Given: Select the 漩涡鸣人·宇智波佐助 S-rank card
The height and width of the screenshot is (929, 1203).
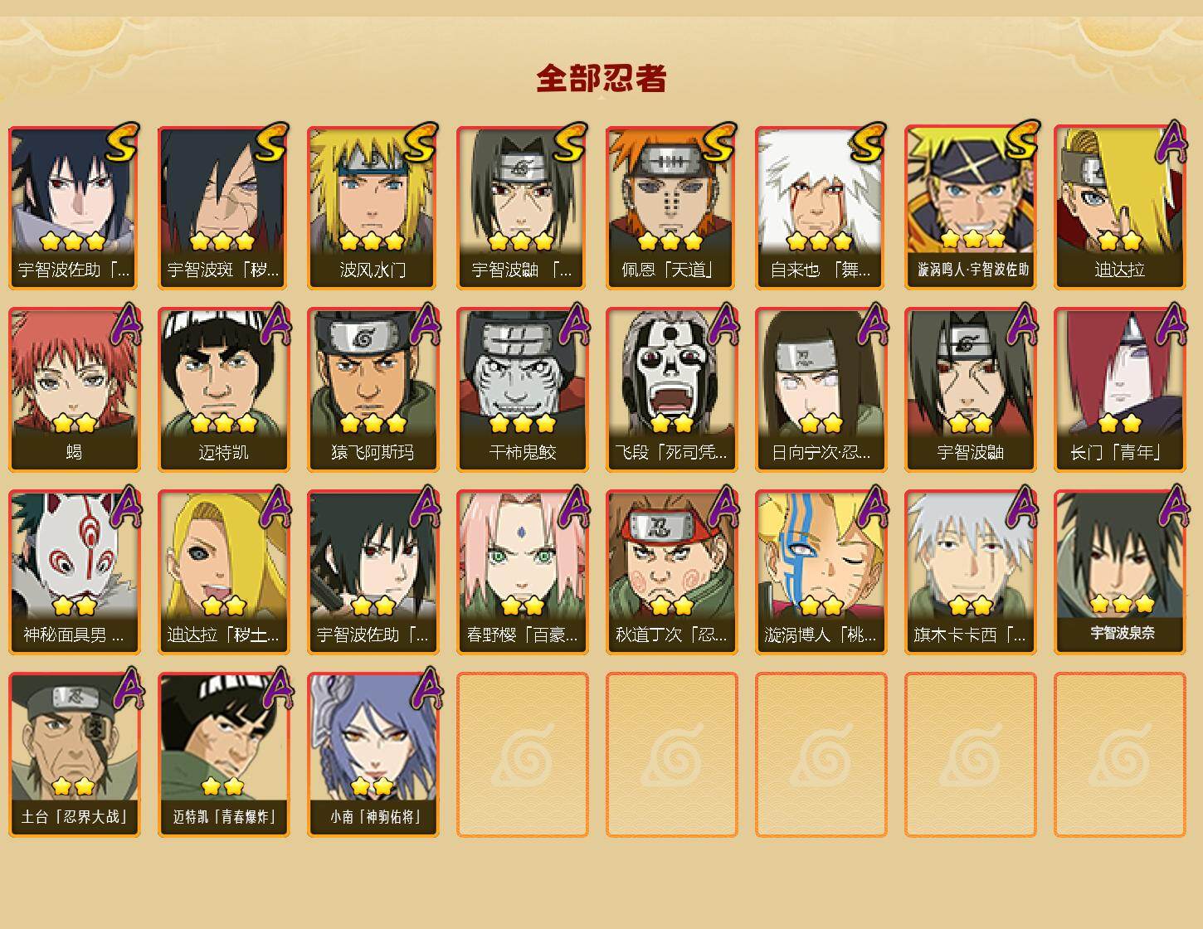Looking at the screenshot, I should coord(971,207).
